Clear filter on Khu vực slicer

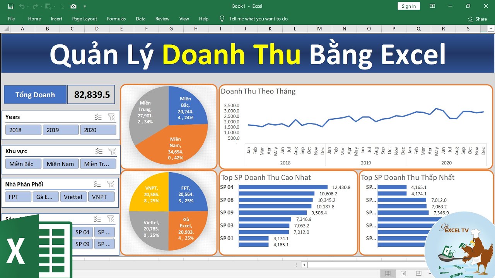coord(112,151)
